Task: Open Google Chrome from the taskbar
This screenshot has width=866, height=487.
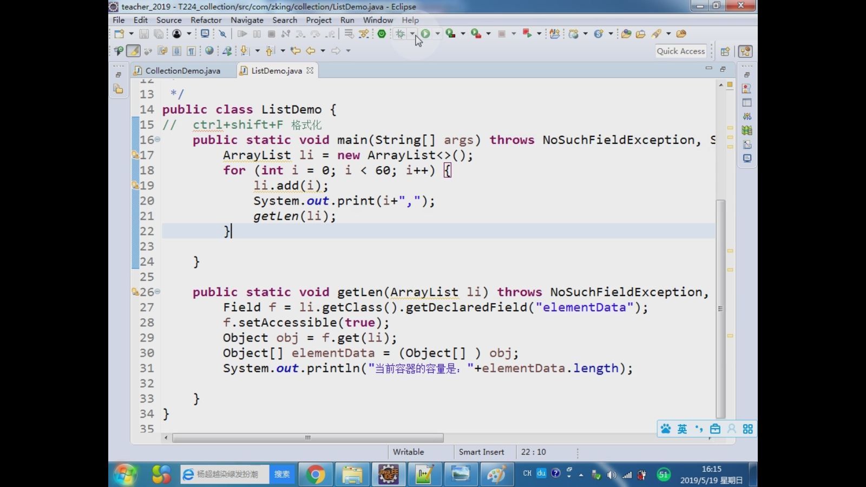Action: (x=316, y=475)
